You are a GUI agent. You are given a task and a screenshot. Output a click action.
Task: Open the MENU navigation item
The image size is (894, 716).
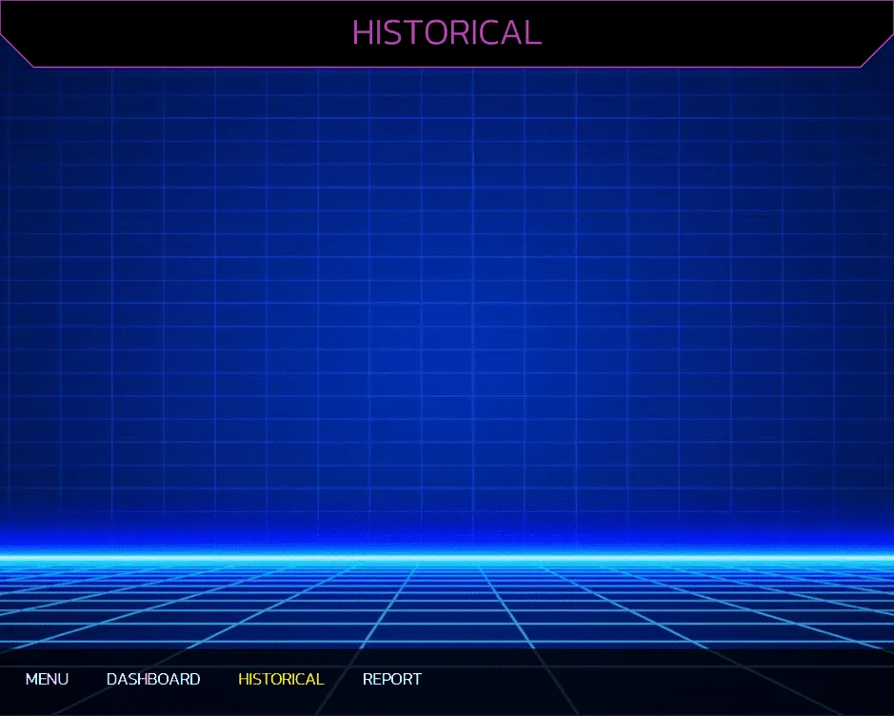coord(47,679)
